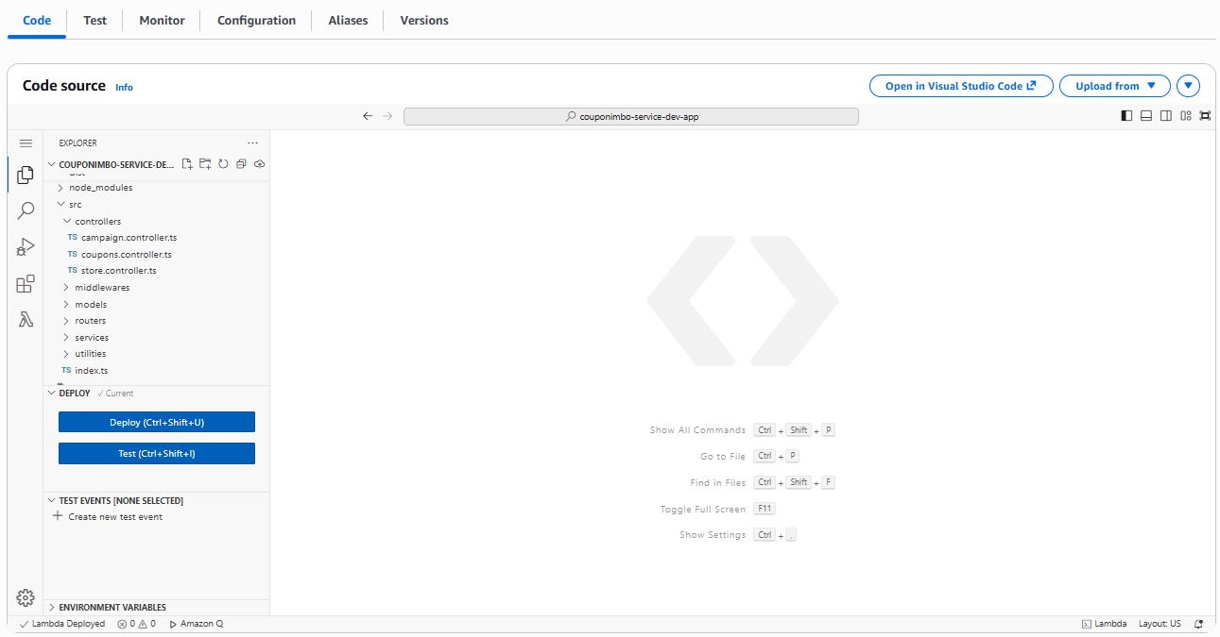The width and height of the screenshot is (1220, 637).
Task: Open campaign.controller.ts file
Action: 129,238
